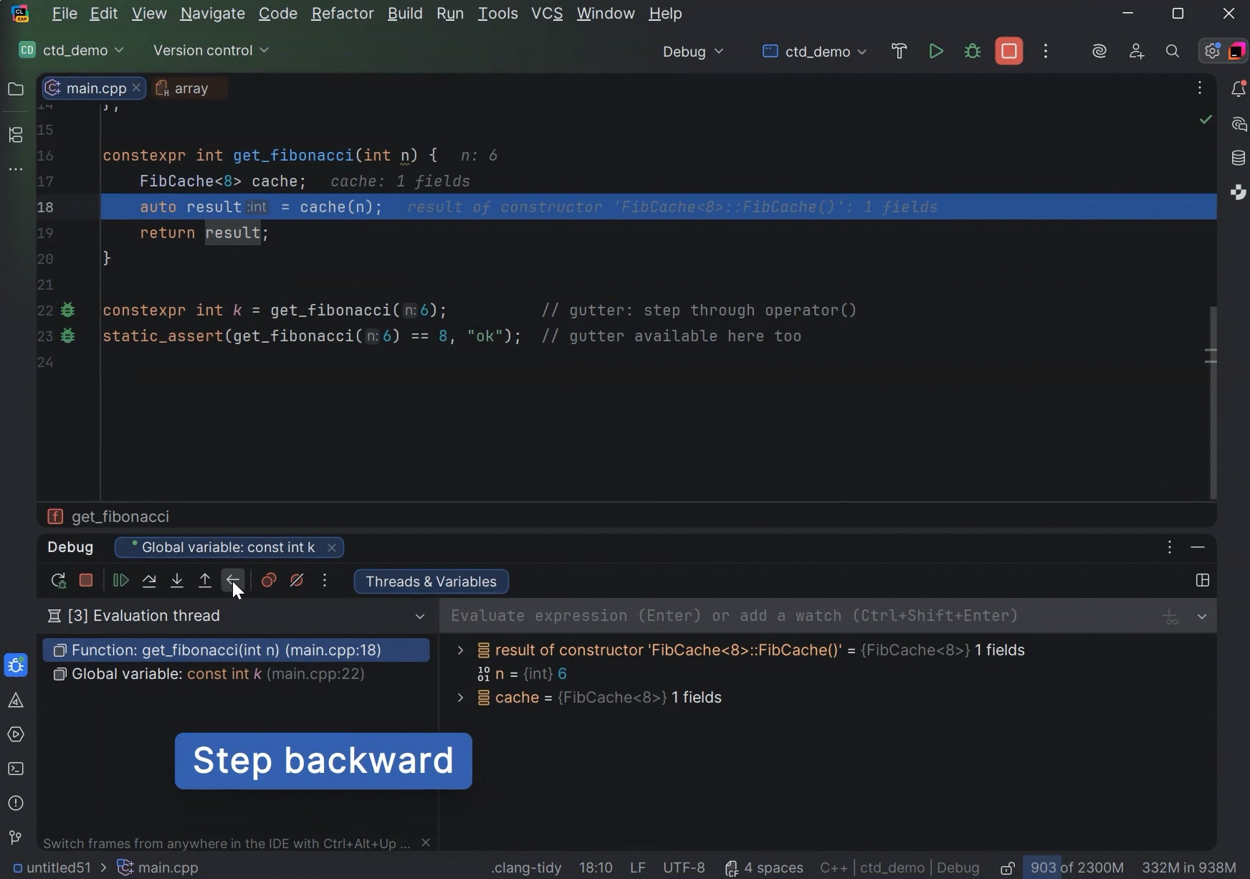Click the Debug bug icon in top toolbar
Image resolution: width=1250 pixels, height=879 pixels.
click(x=973, y=51)
